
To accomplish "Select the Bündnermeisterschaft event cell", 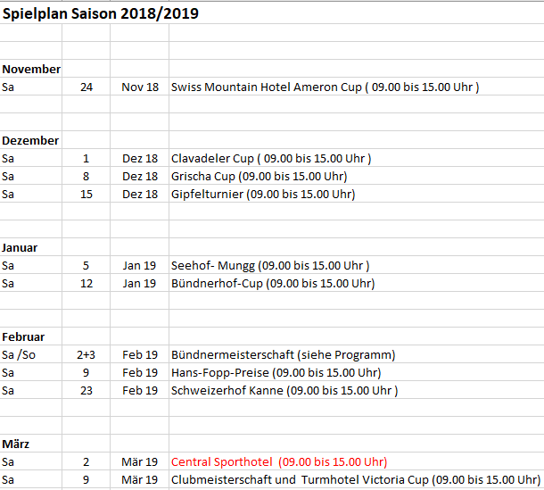I will click(283, 355).
